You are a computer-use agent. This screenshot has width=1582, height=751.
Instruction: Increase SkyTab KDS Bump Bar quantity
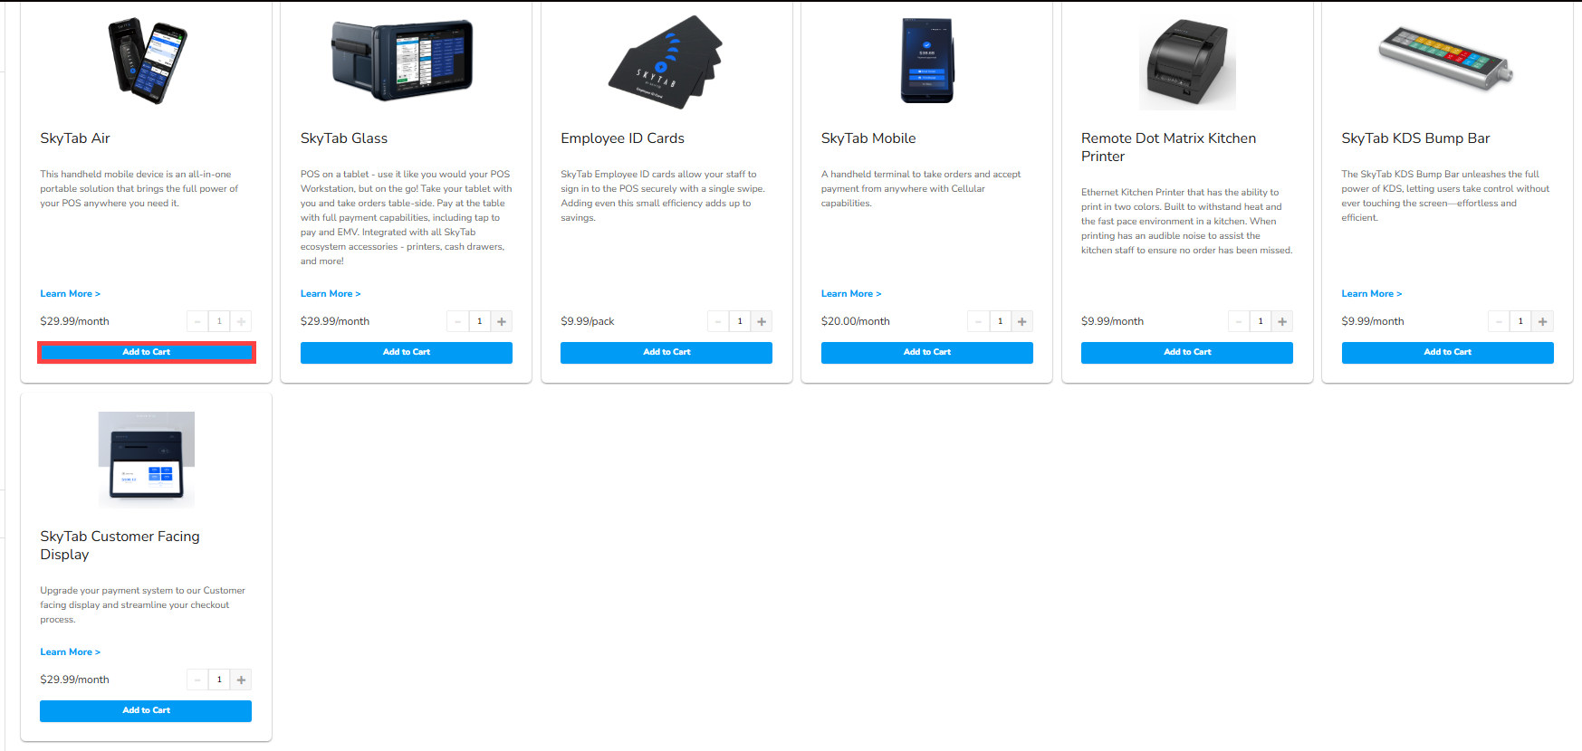pyautogui.click(x=1543, y=321)
